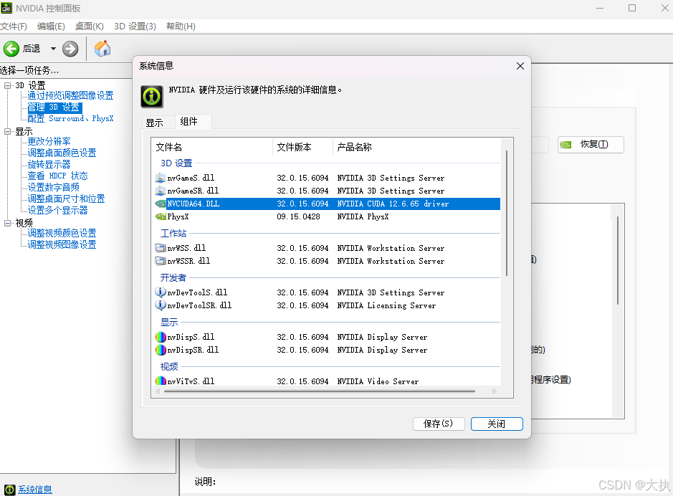This screenshot has width=673, height=496.
Task: Open 查看 HDCP 状态 in the tree
Action: tap(57, 176)
